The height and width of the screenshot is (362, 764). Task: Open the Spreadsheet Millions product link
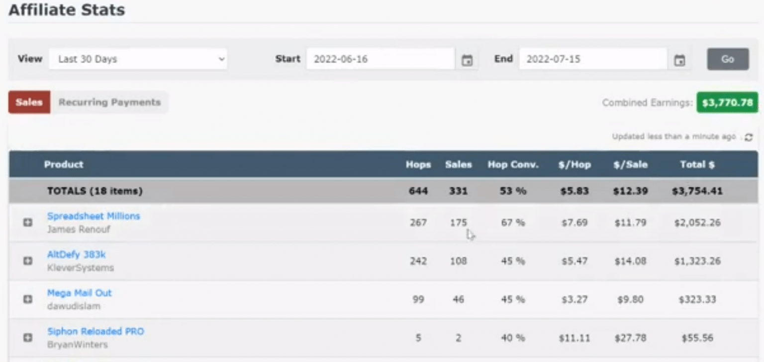pos(94,216)
